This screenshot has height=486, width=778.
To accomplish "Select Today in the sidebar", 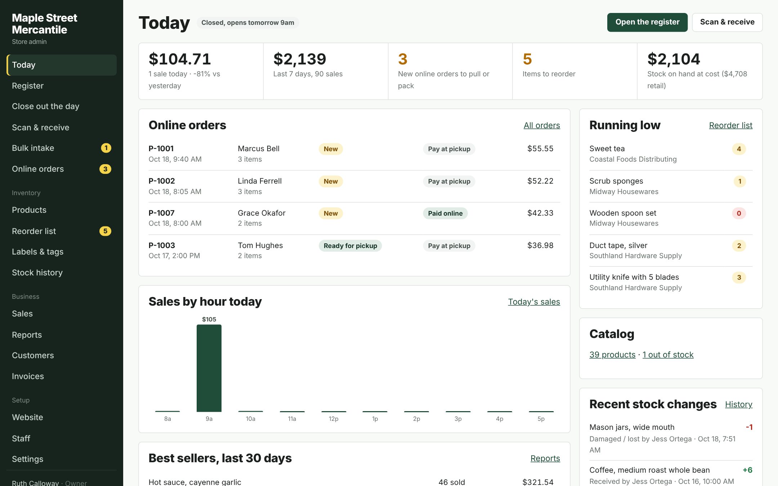I will [62, 65].
